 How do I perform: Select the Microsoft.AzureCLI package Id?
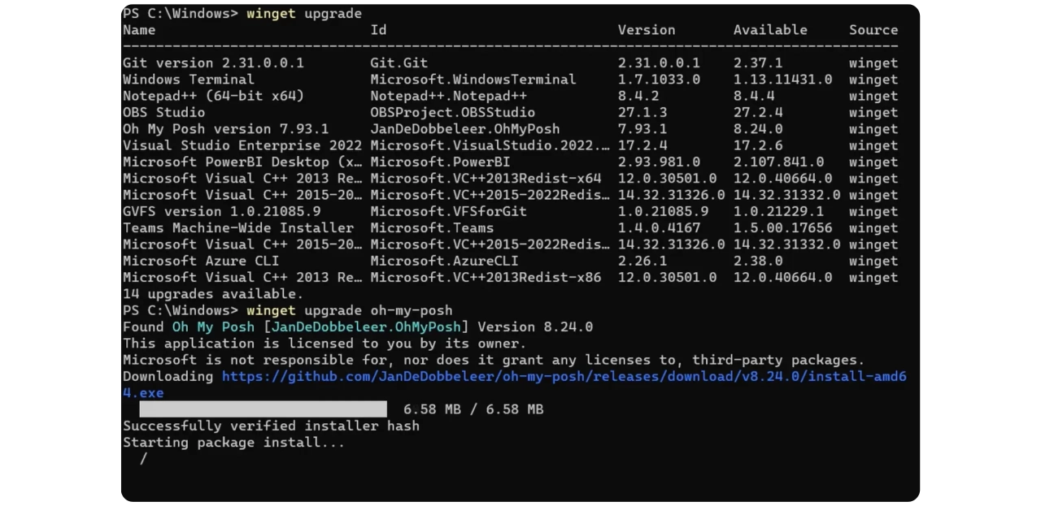444,261
